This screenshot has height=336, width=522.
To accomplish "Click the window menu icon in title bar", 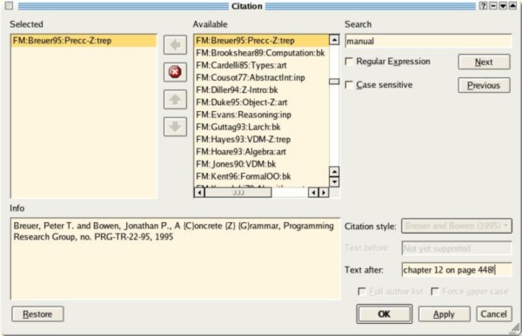I will click(9, 6).
